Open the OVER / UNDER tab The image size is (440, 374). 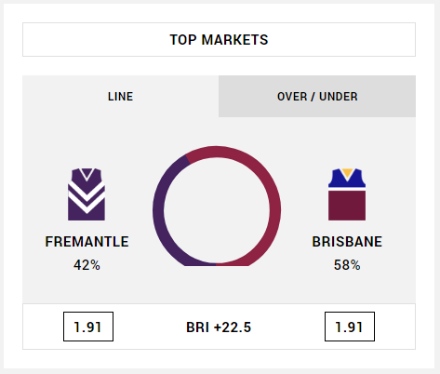tap(317, 96)
